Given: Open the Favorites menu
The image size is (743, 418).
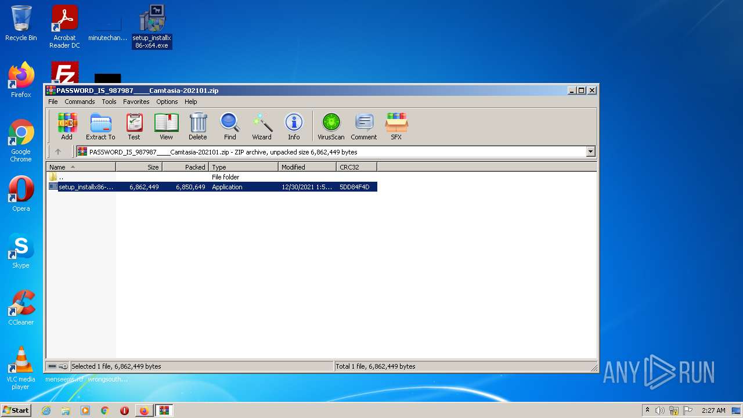Looking at the screenshot, I should 136,102.
